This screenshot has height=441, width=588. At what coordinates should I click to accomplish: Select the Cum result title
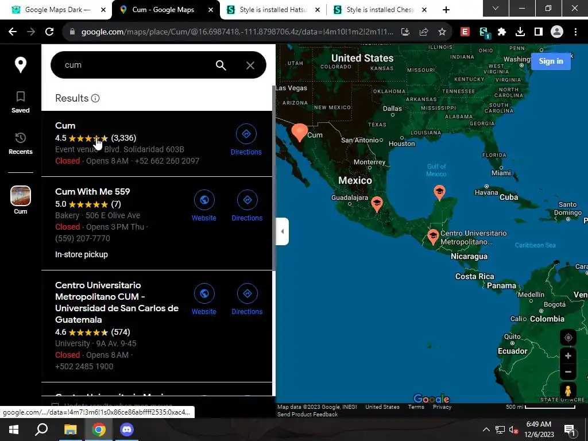tap(65, 126)
